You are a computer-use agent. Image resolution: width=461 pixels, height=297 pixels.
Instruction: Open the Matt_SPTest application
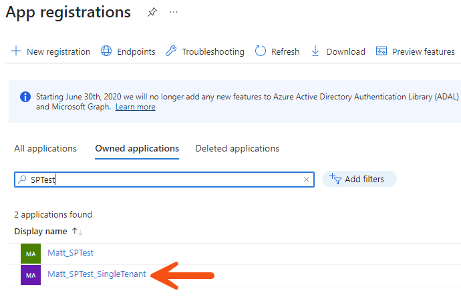click(70, 253)
